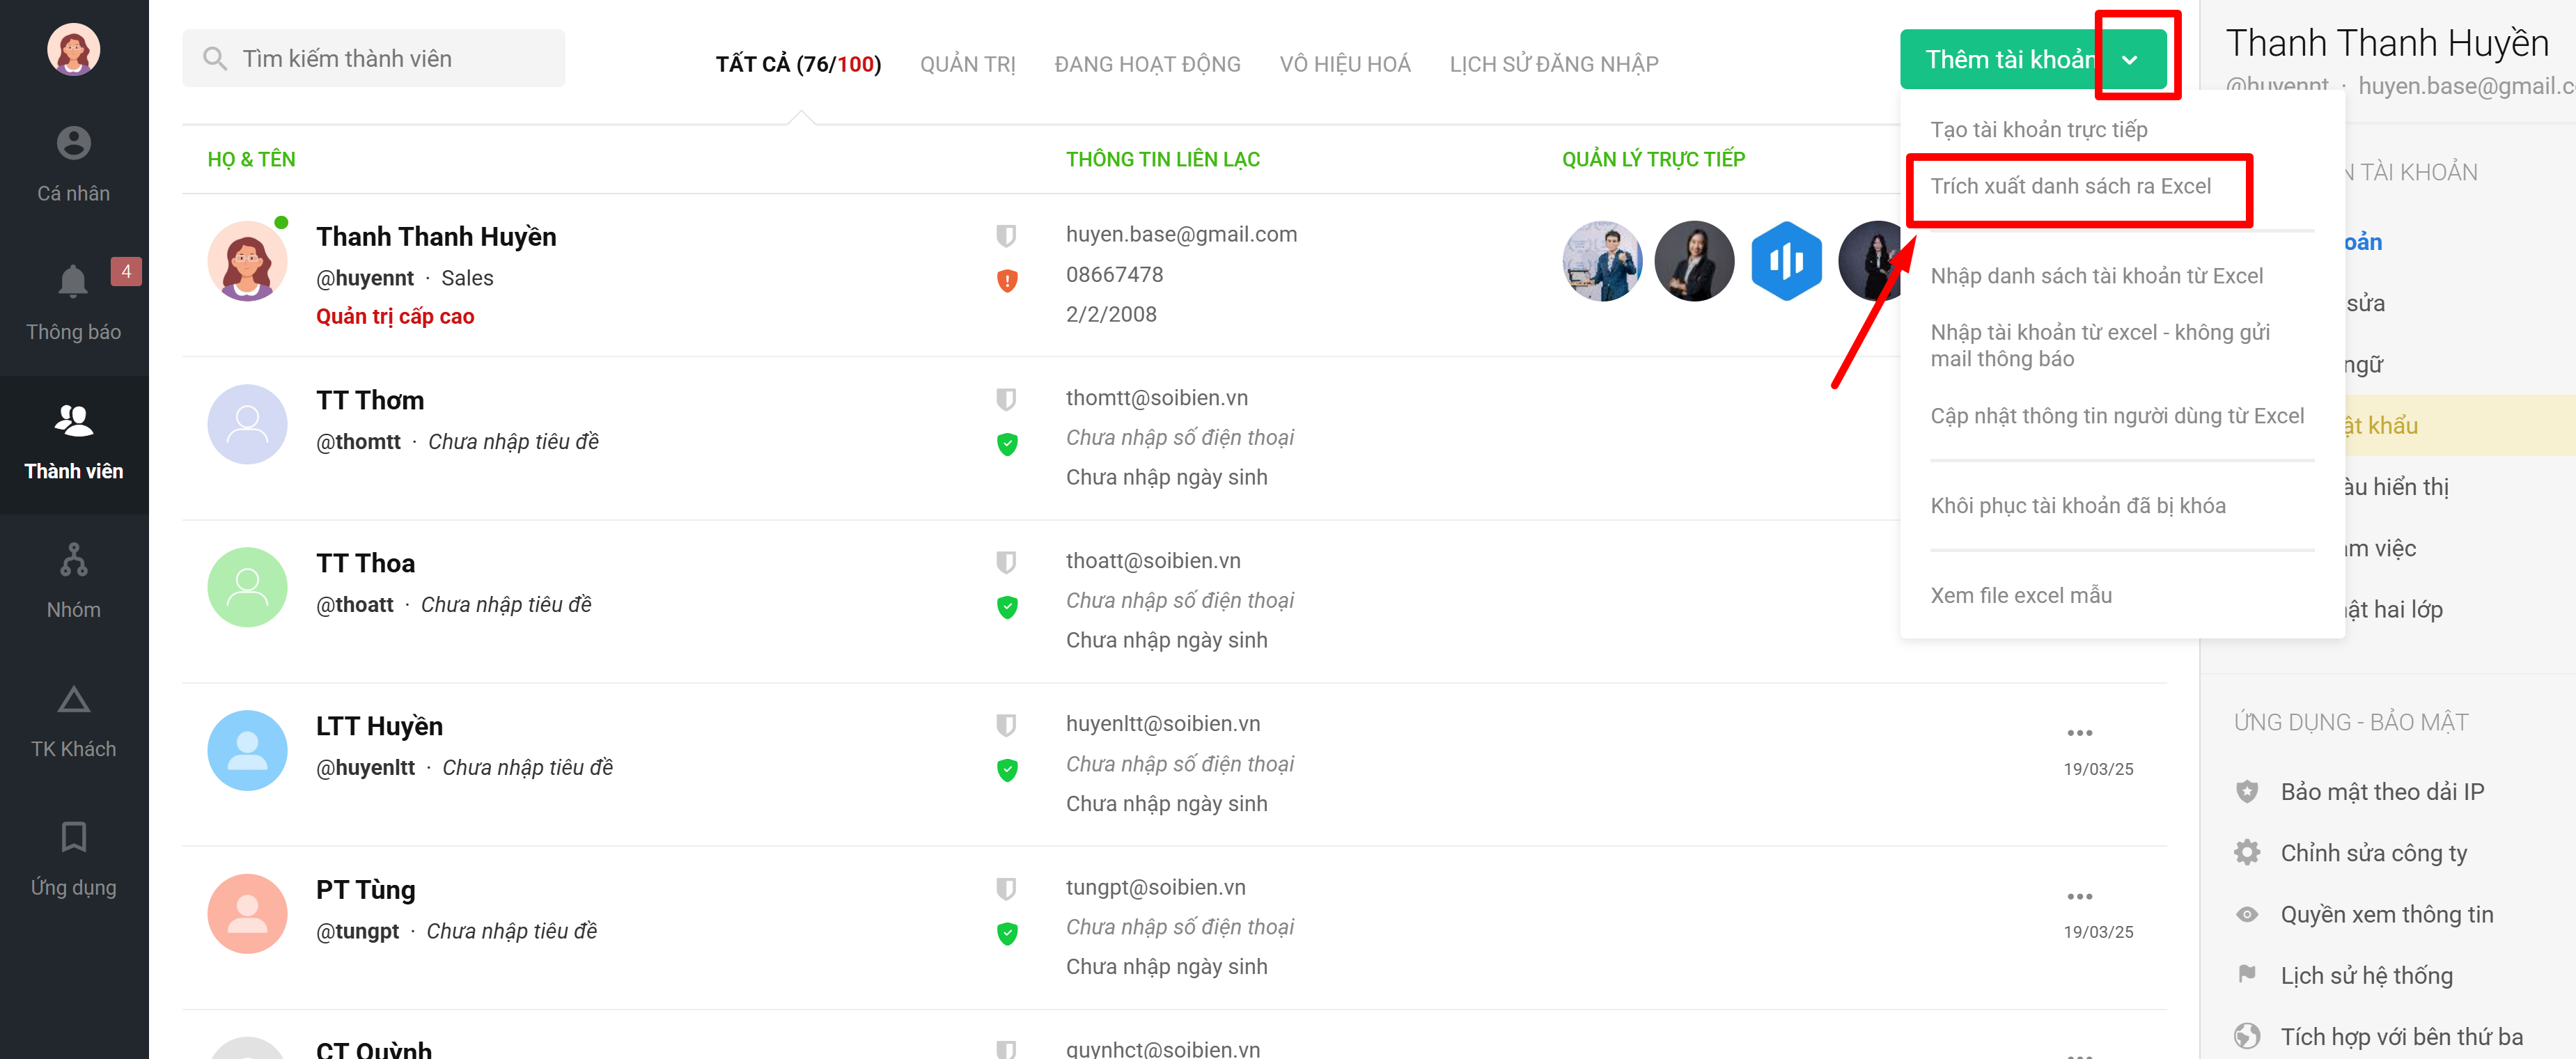Expand the Thêm tài khoản dropdown arrow
This screenshot has height=1059, width=2576.
click(2130, 60)
